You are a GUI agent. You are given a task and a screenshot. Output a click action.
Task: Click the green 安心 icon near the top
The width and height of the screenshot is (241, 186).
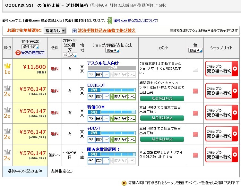tap(110, 21)
